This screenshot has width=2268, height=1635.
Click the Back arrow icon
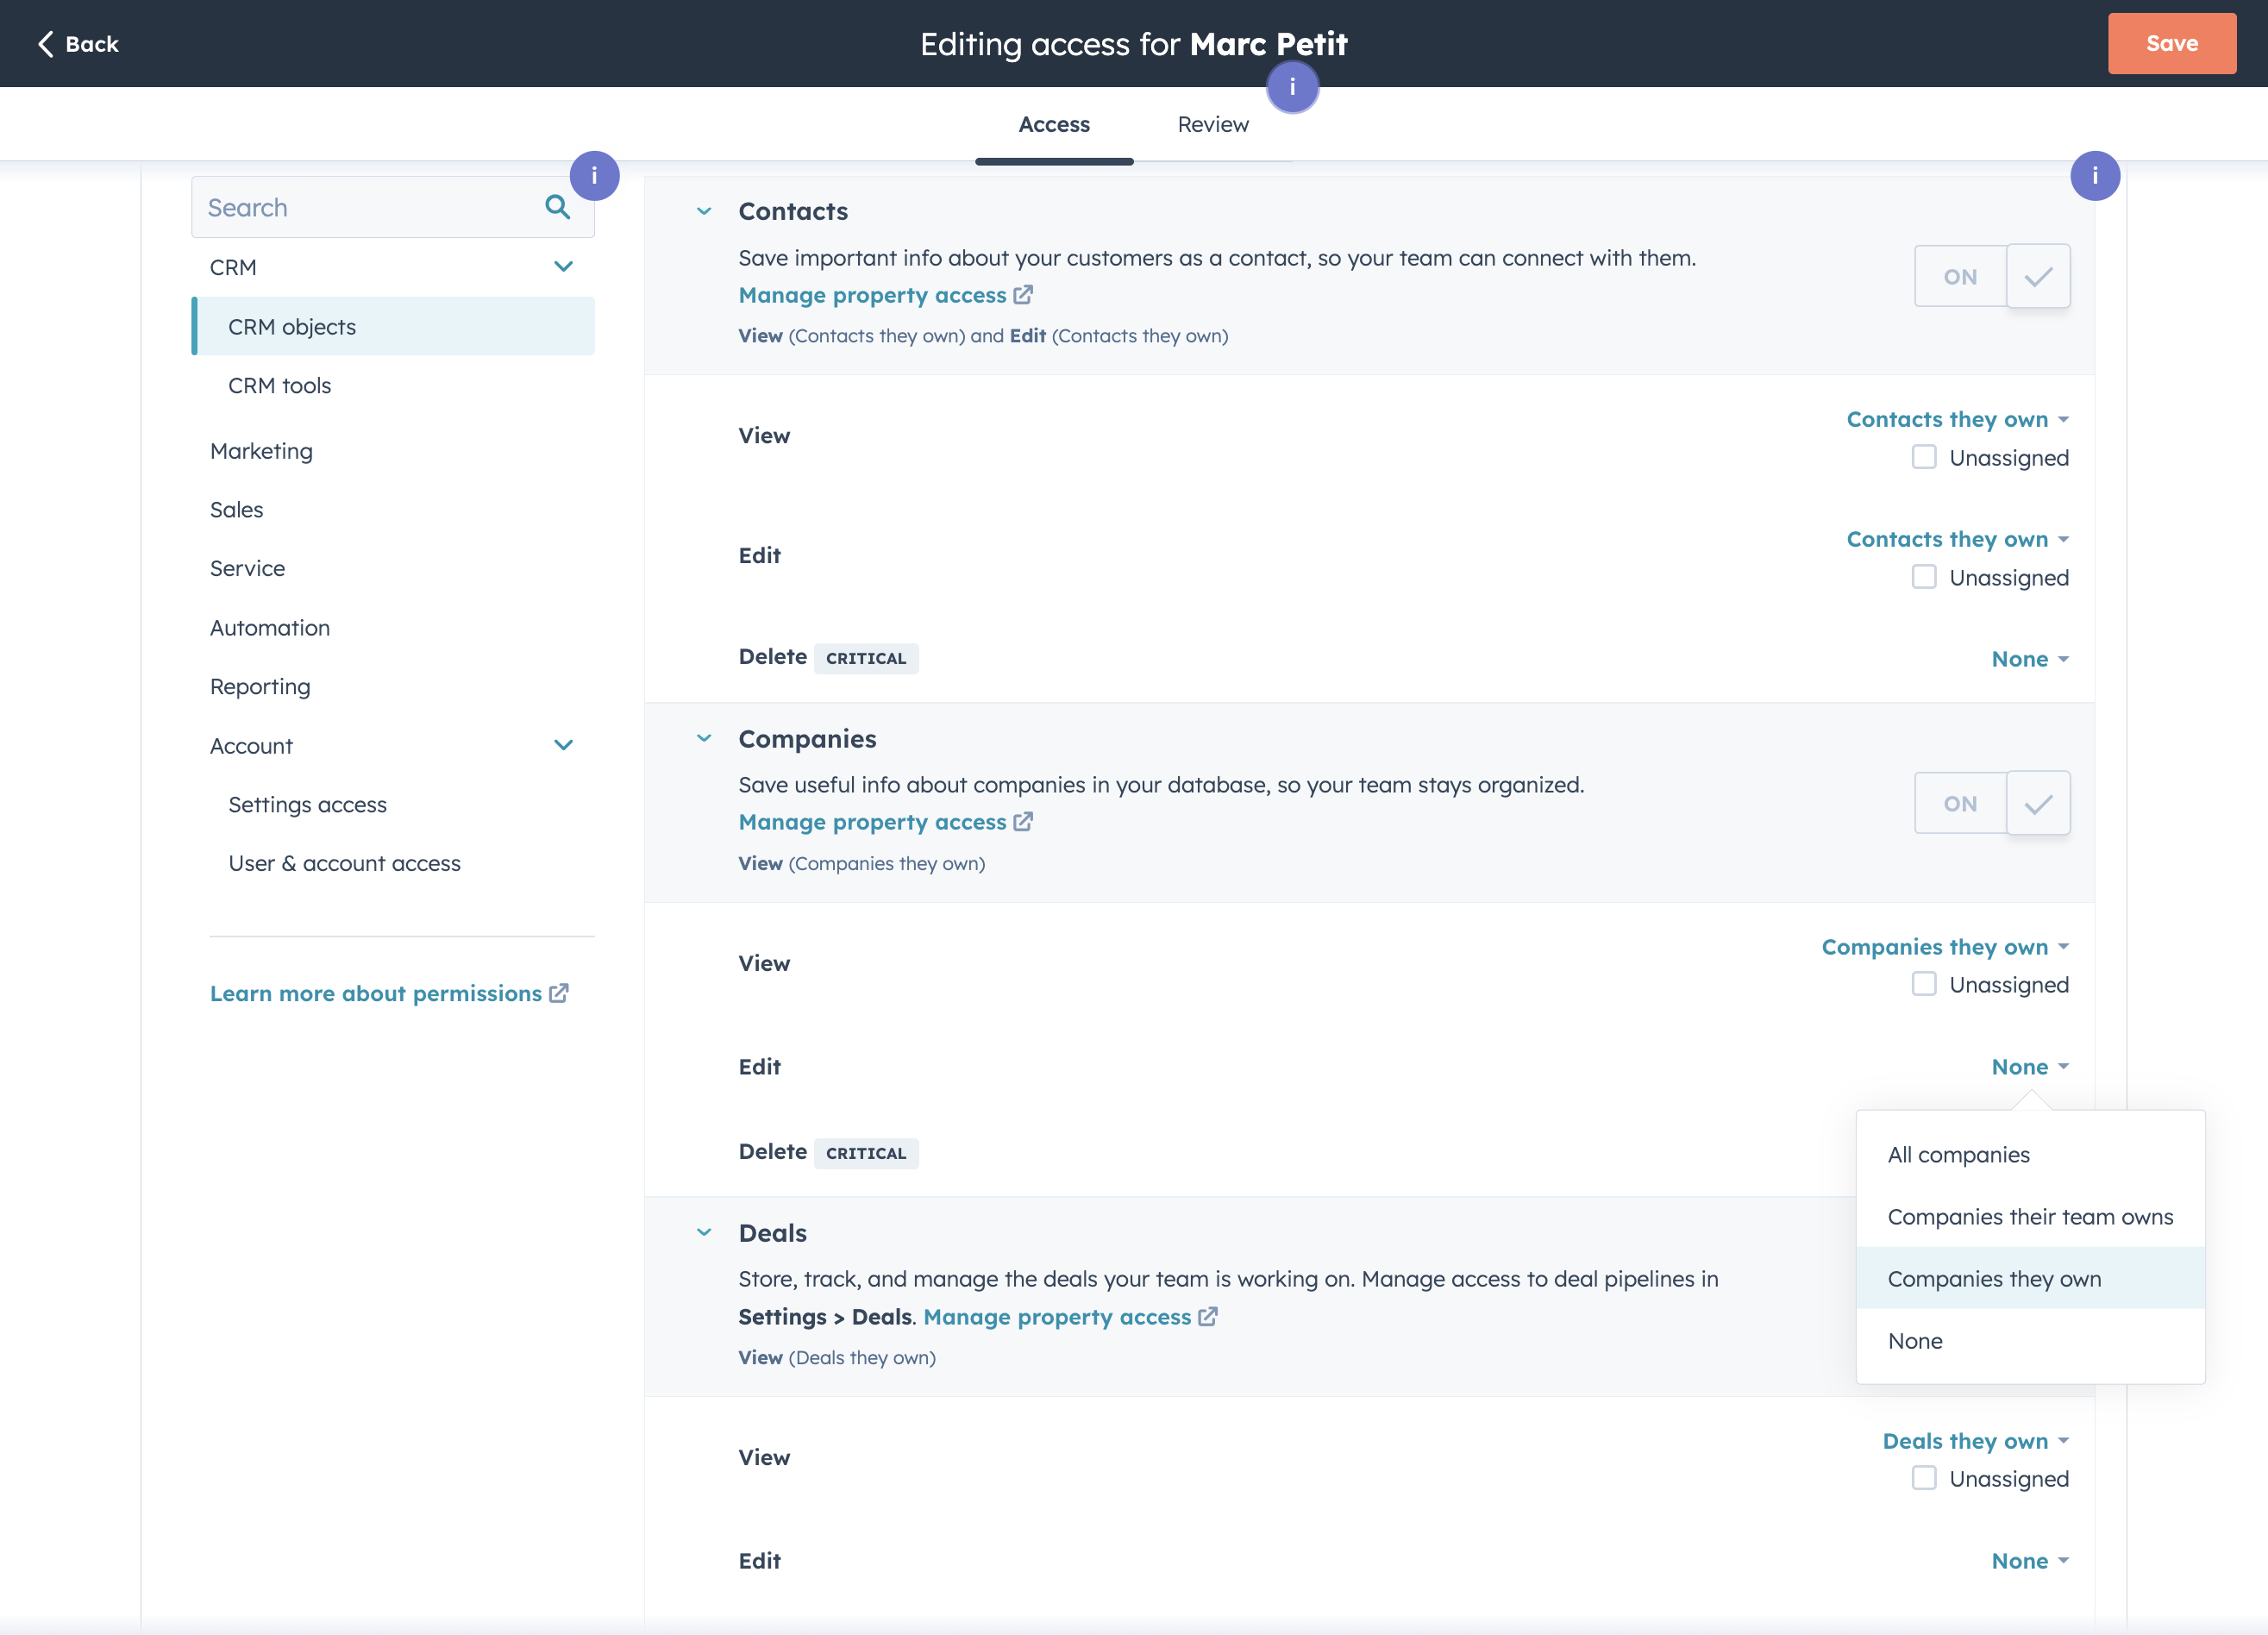click(45, 44)
